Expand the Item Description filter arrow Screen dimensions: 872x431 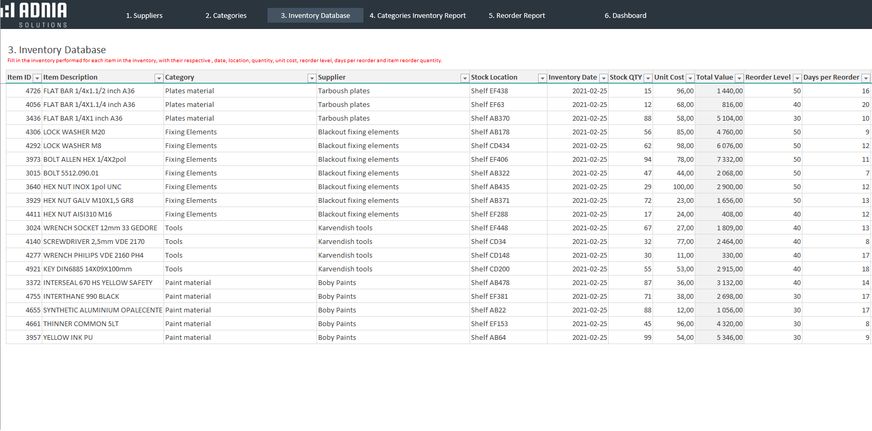pyautogui.click(x=158, y=78)
